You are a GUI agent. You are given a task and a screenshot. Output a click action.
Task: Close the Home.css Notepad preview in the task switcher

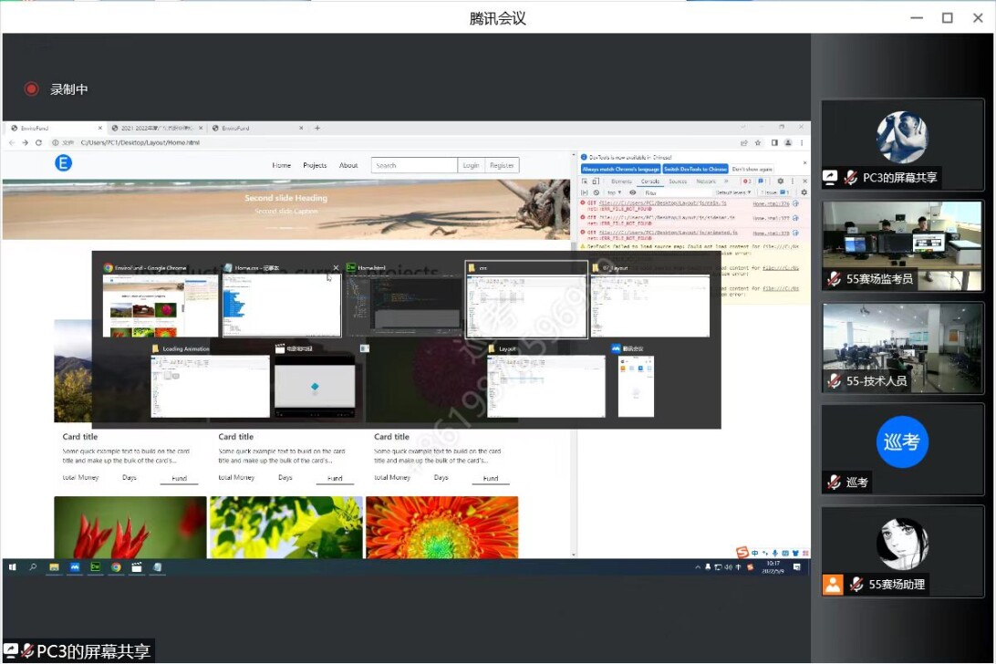(x=336, y=268)
